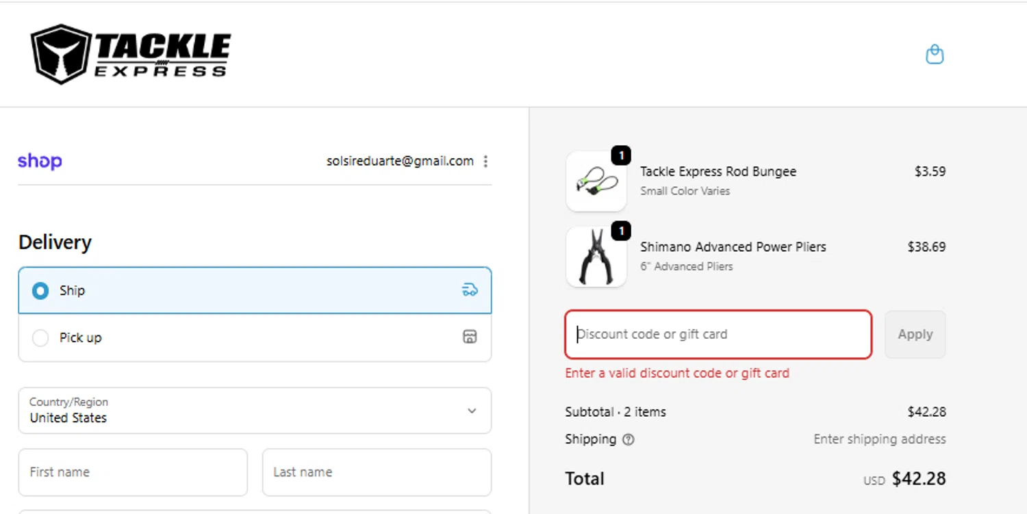Click the Subtotal · 2 items label
The image size is (1027, 514).
click(616, 412)
